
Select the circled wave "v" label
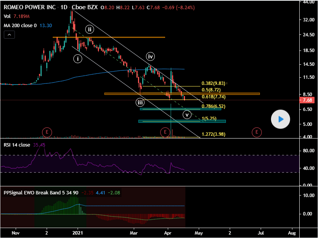pyautogui.click(x=187, y=114)
